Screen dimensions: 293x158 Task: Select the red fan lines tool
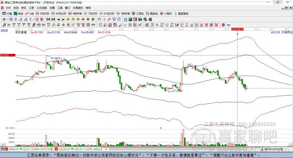coord(105,25)
